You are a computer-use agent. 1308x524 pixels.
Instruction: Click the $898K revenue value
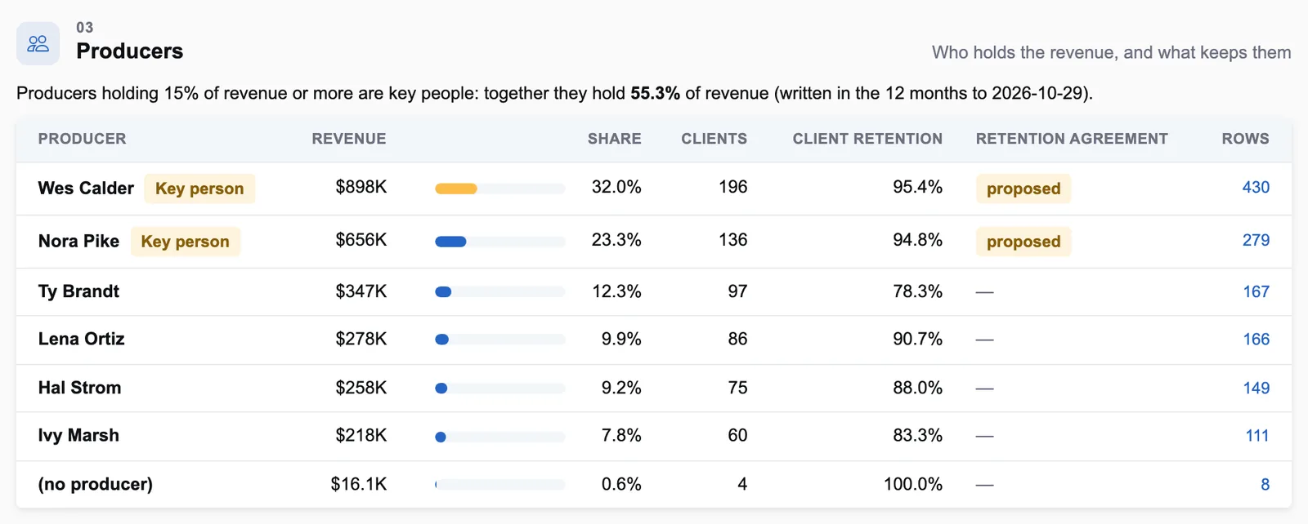361,187
